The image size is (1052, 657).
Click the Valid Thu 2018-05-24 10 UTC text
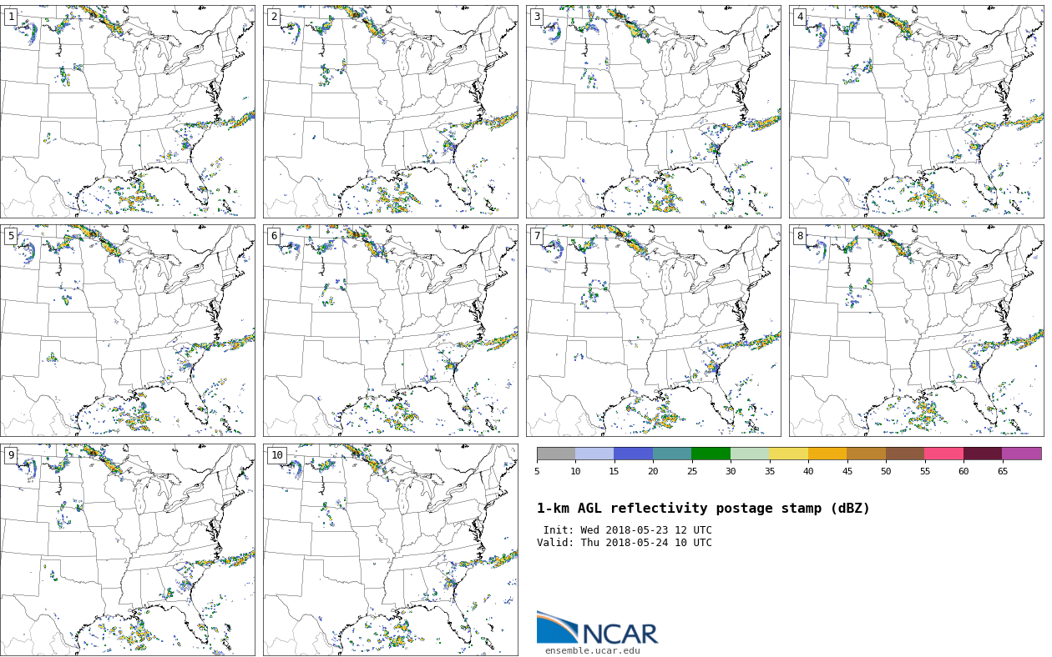pos(625,543)
